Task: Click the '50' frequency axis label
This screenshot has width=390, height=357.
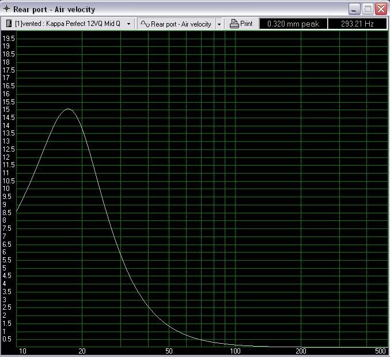Action: point(169,351)
